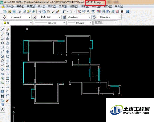
Task: Save the drawing with the floppy icon
Action: [14, 11]
